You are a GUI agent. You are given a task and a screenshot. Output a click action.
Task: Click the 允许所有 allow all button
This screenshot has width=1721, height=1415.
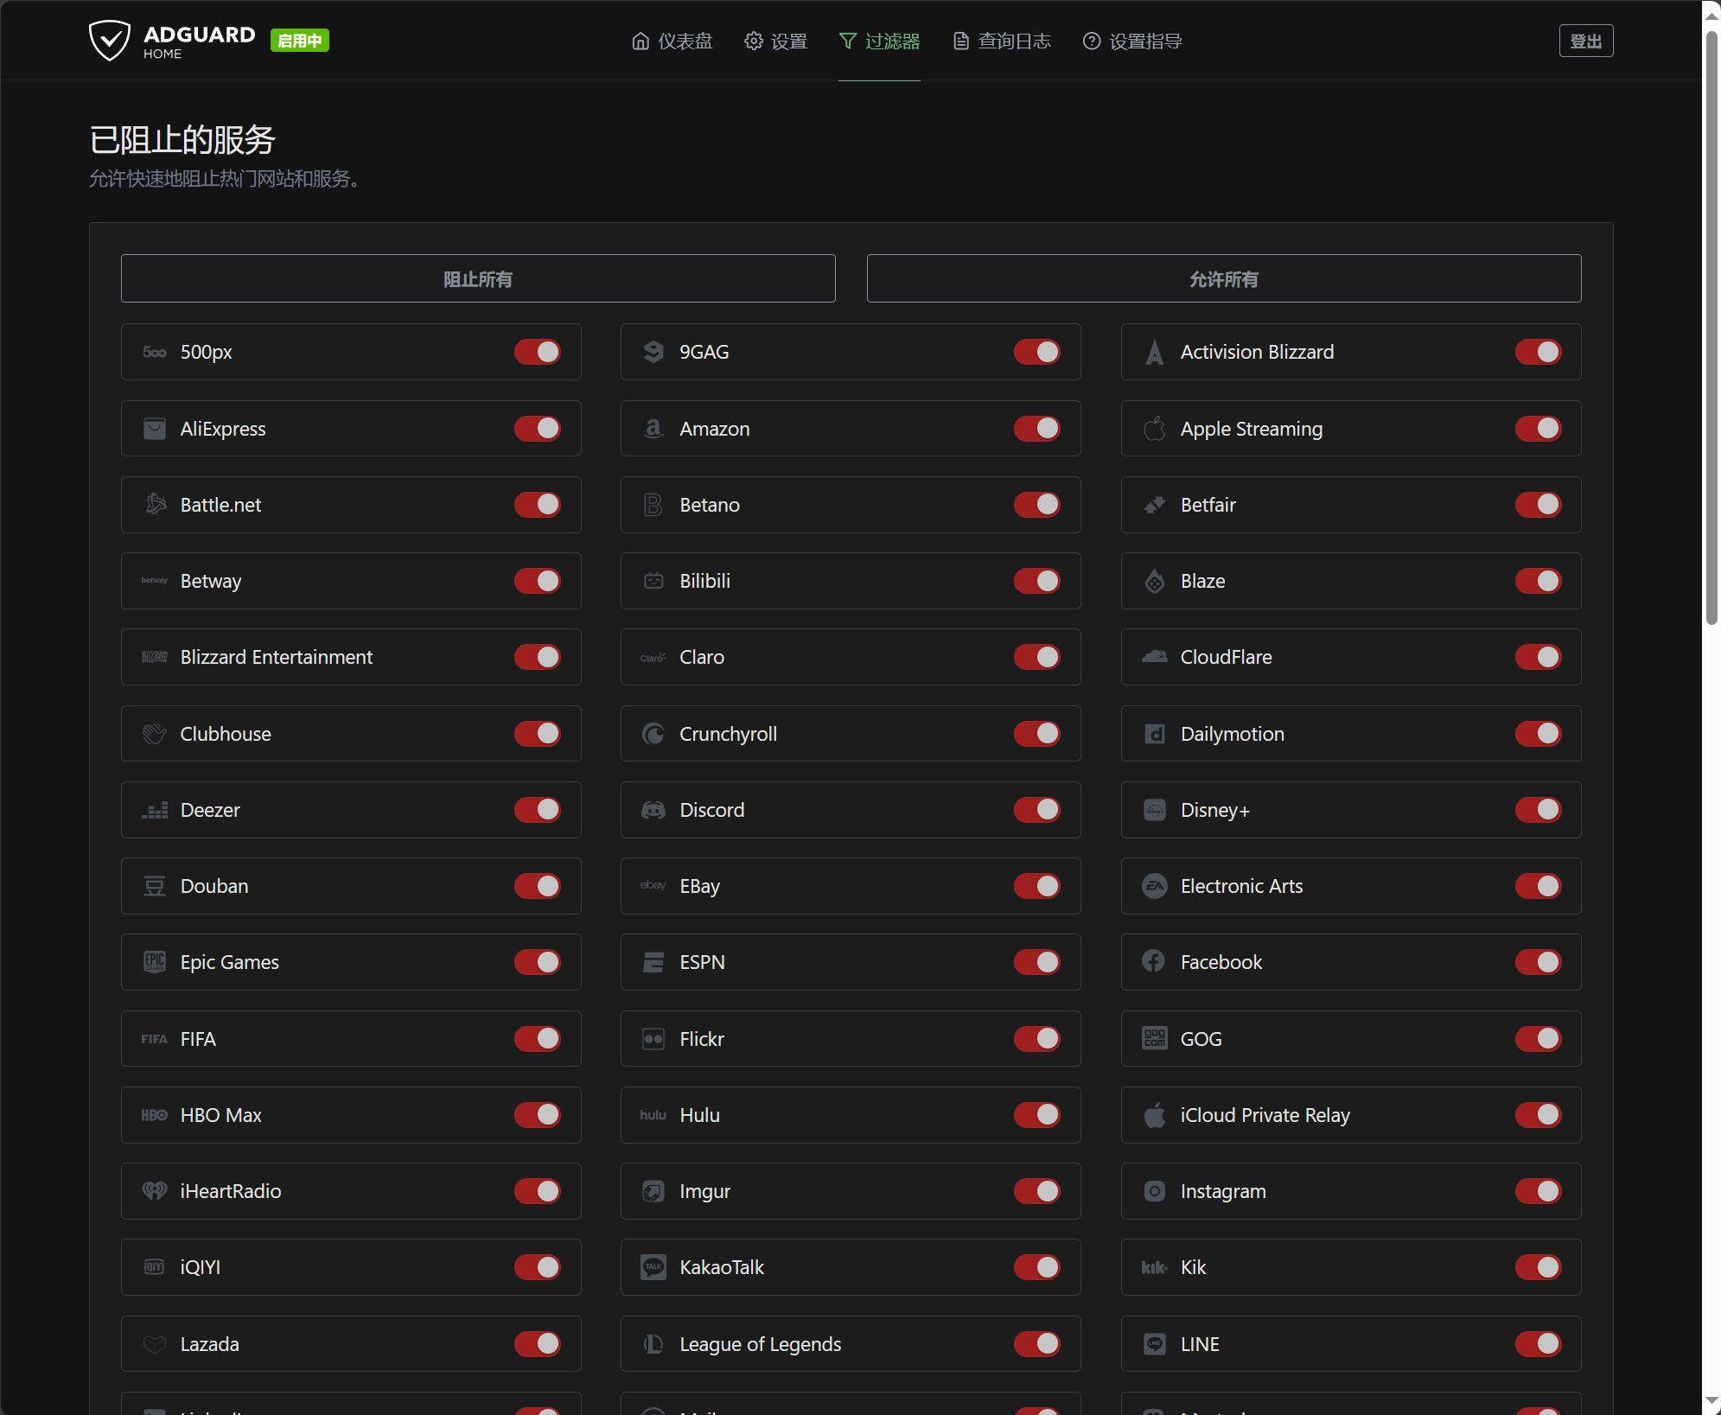pos(1224,278)
